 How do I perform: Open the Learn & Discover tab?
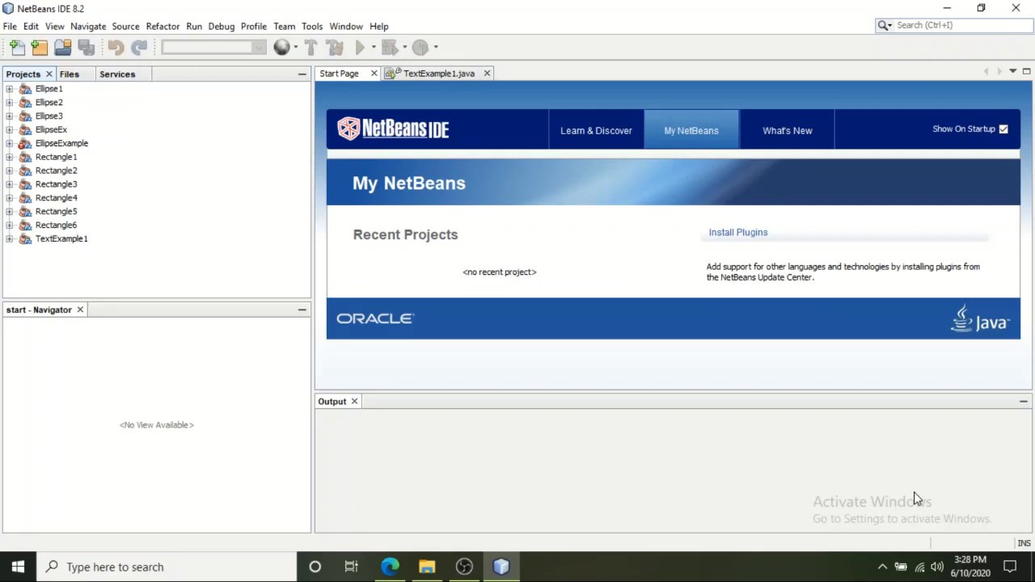[x=596, y=130]
